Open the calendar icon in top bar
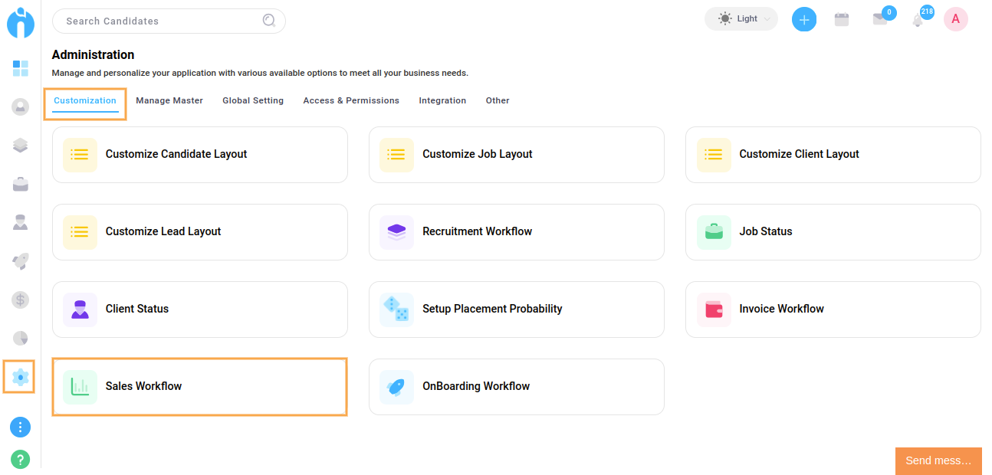 [842, 20]
